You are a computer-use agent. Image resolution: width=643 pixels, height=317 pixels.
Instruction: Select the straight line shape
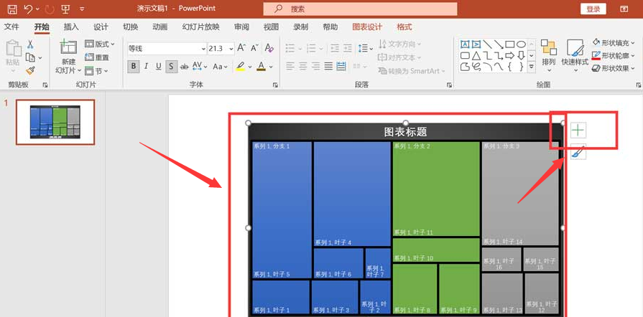[x=487, y=44]
